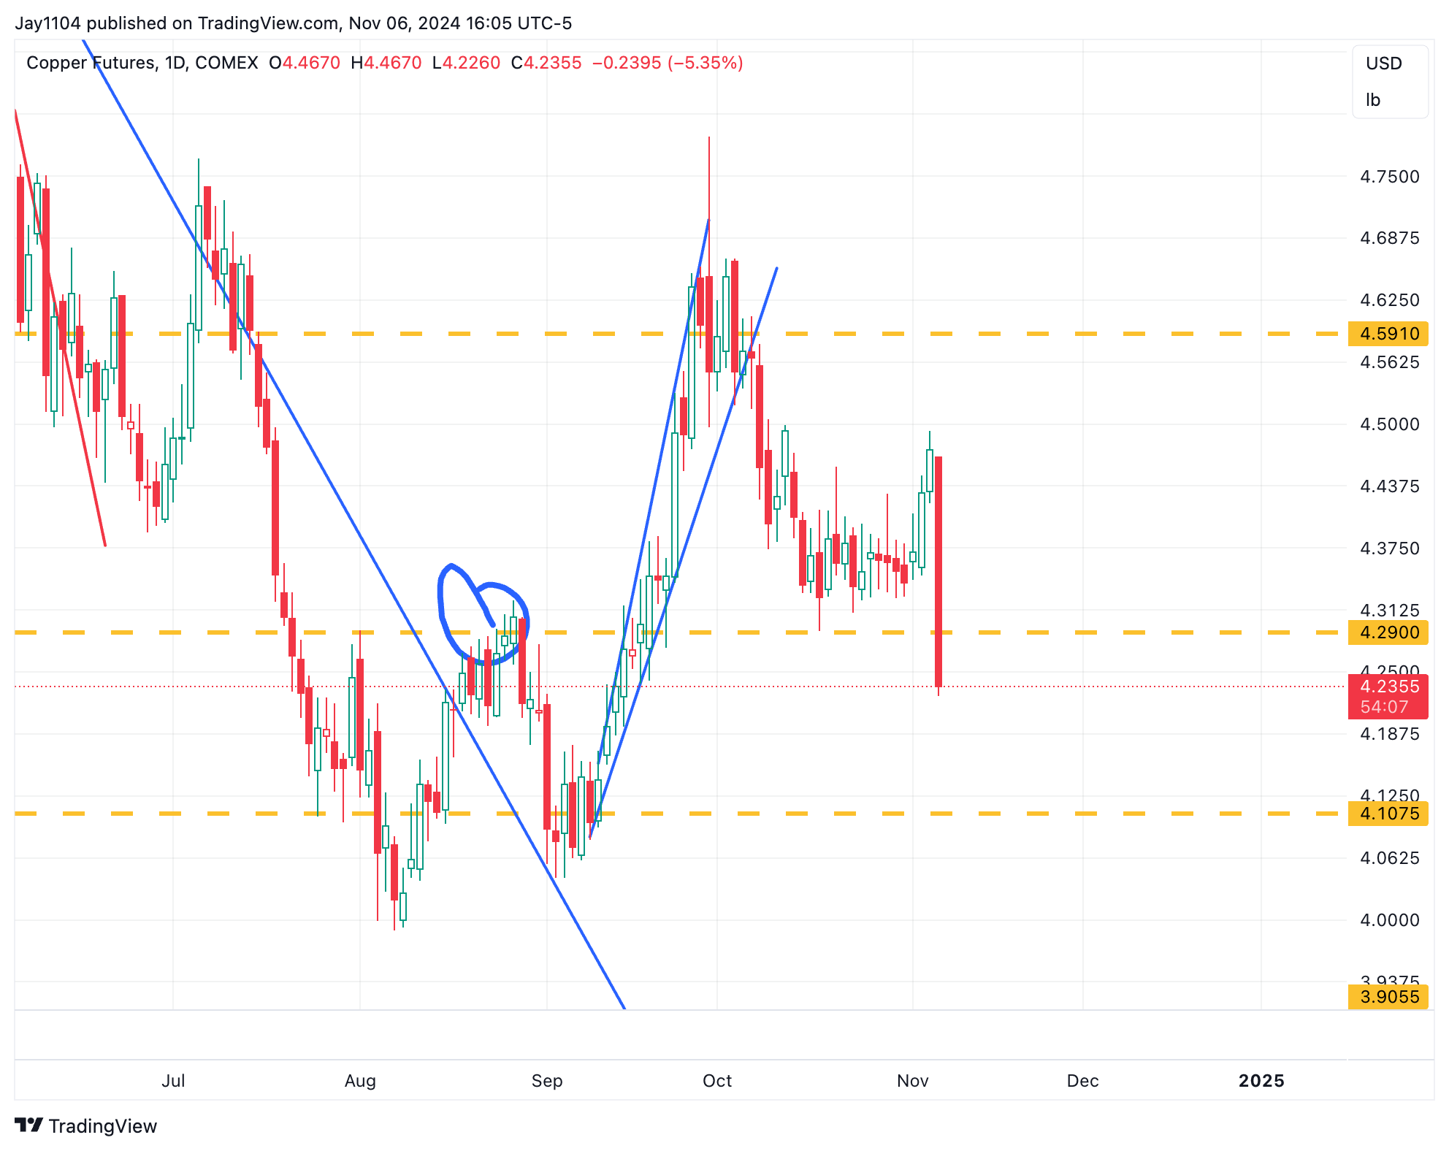Image resolution: width=1449 pixels, height=1151 pixels.
Task: Click the Nov label on time axis
Action: click(x=913, y=1081)
